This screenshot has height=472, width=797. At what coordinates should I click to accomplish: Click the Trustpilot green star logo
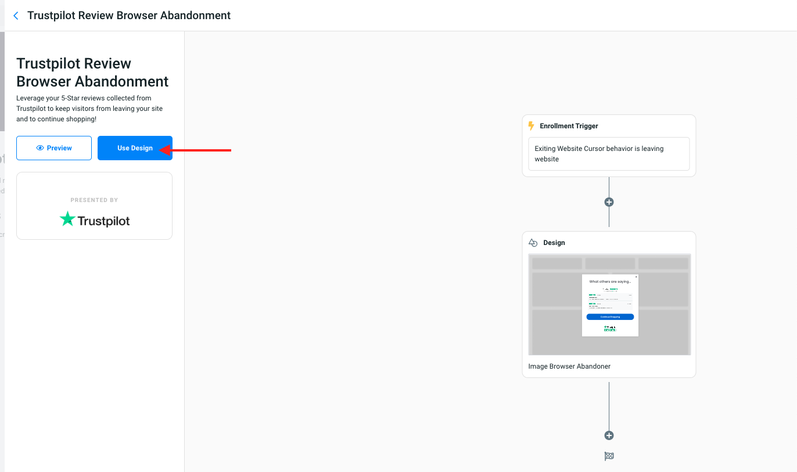(x=67, y=219)
